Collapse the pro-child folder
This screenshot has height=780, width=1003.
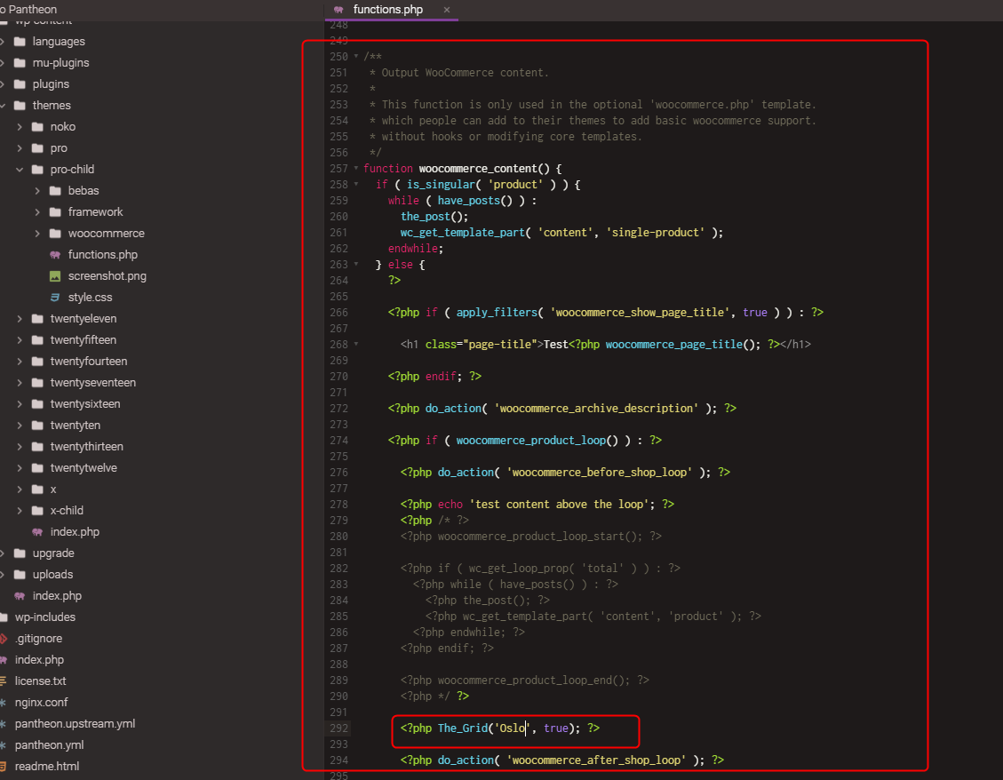[20, 170]
